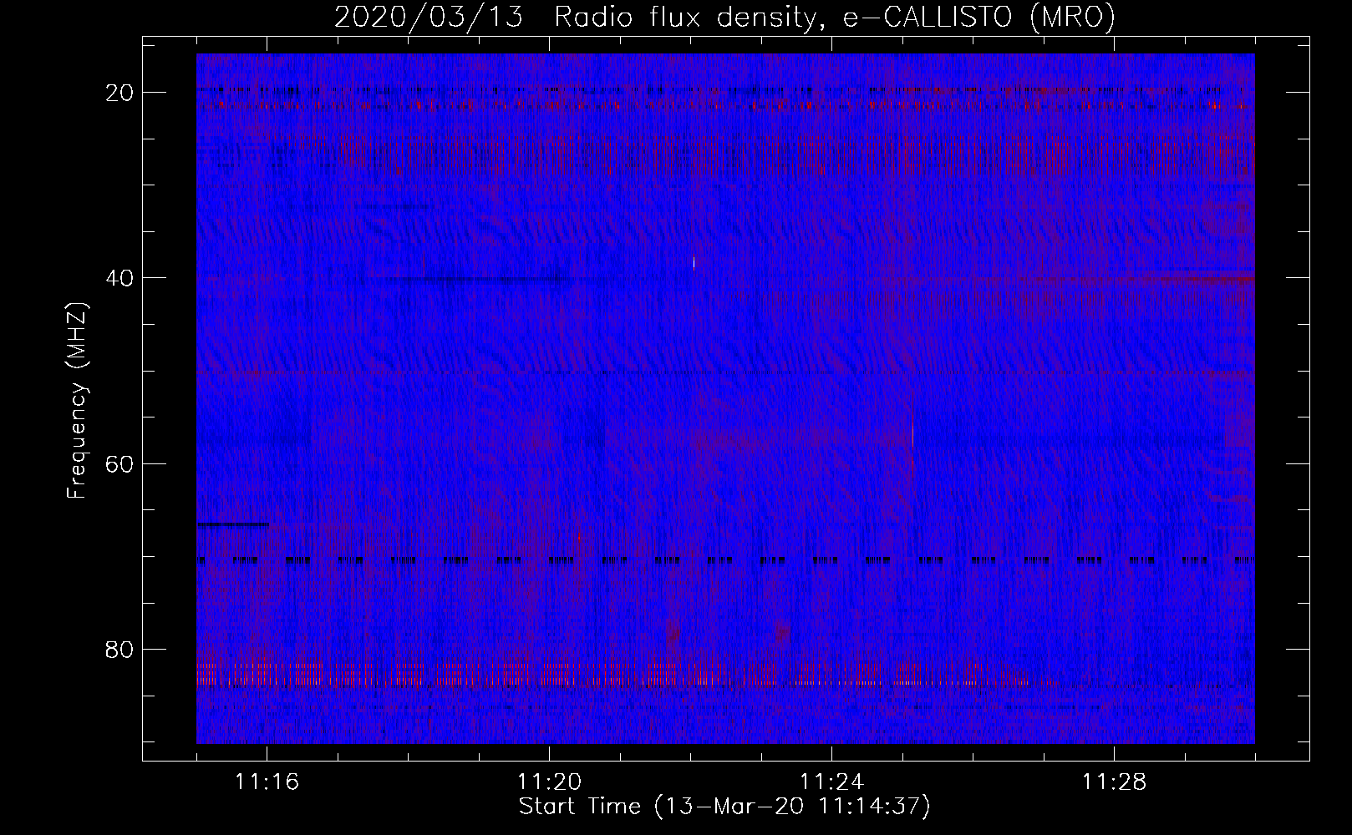Viewport: 1352px width, 835px height.
Task: Click the short black line at 67 MHz near 11:15
Action: (233, 524)
